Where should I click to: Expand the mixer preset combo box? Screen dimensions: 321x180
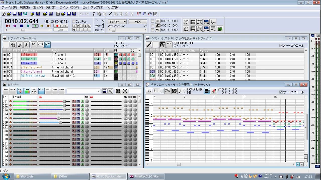point(99,91)
